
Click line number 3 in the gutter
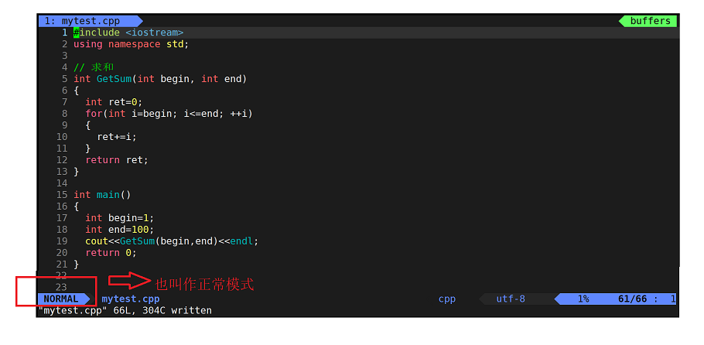(65, 56)
